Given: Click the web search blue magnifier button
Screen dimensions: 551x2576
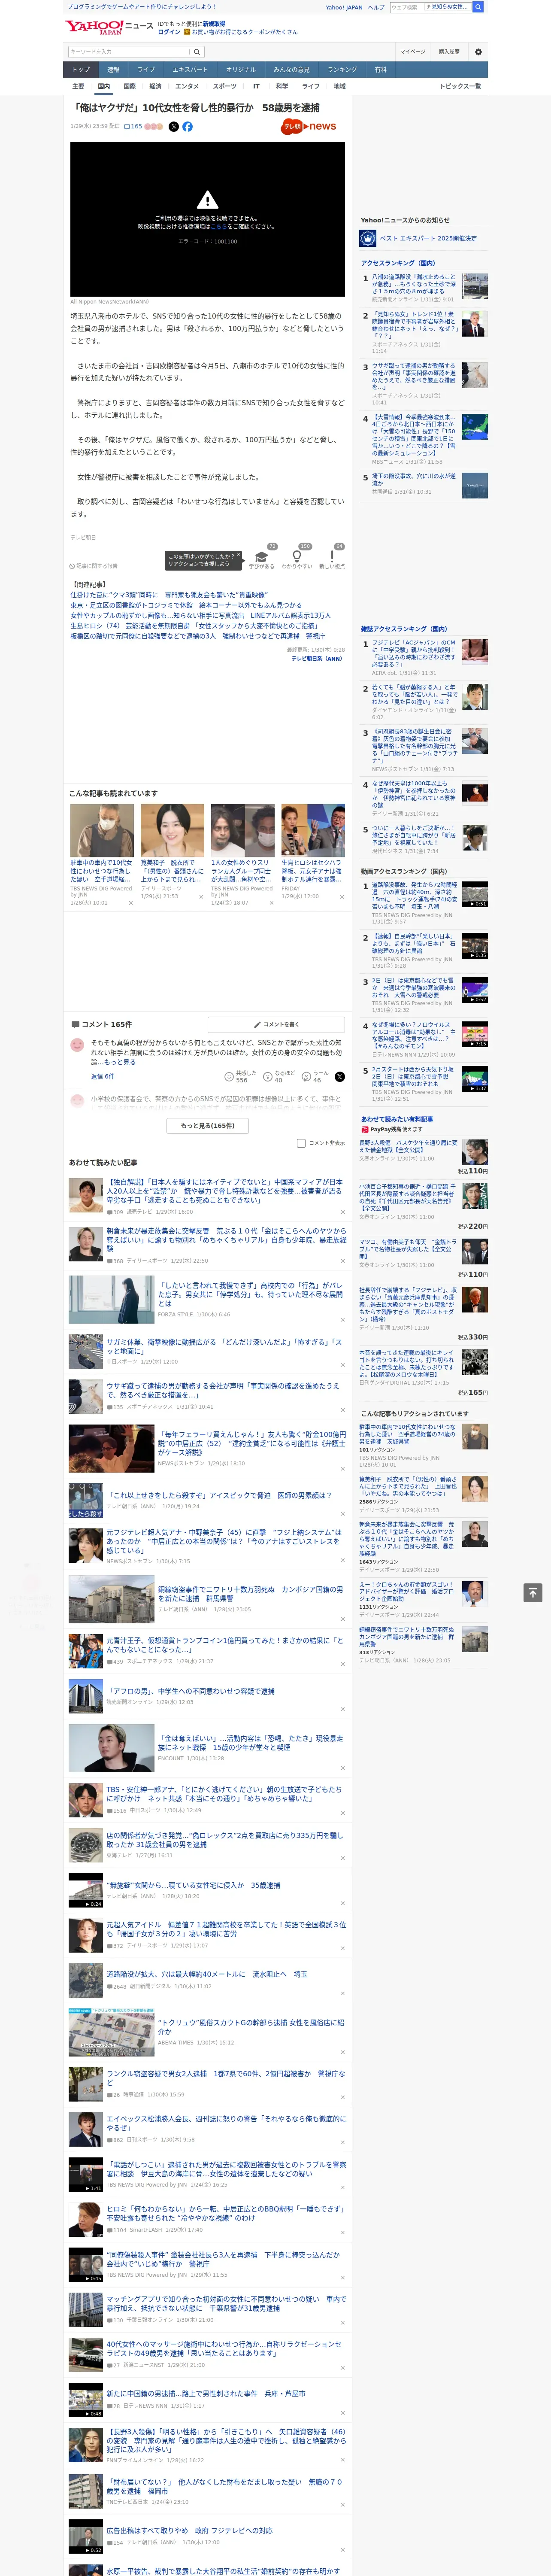Looking at the screenshot, I should coord(478,7).
